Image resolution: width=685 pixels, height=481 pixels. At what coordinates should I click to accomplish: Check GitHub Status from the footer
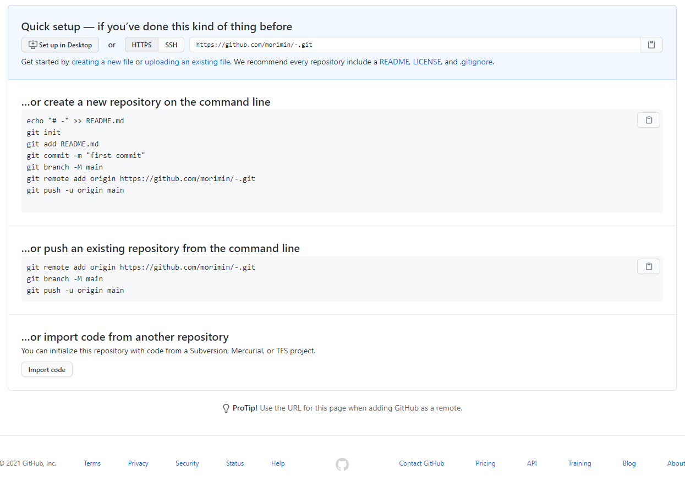point(235,463)
